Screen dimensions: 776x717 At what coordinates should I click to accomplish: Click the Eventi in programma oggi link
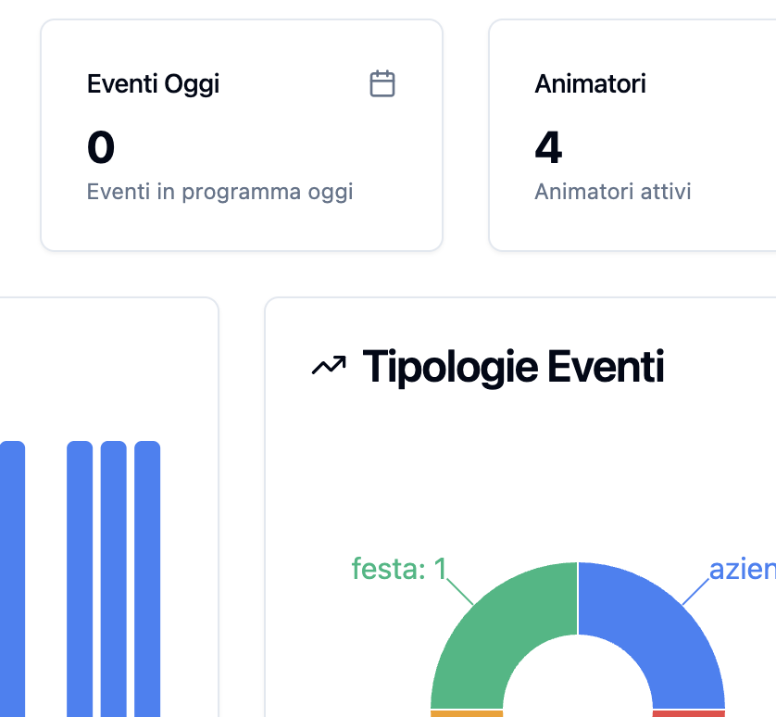coord(220,192)
